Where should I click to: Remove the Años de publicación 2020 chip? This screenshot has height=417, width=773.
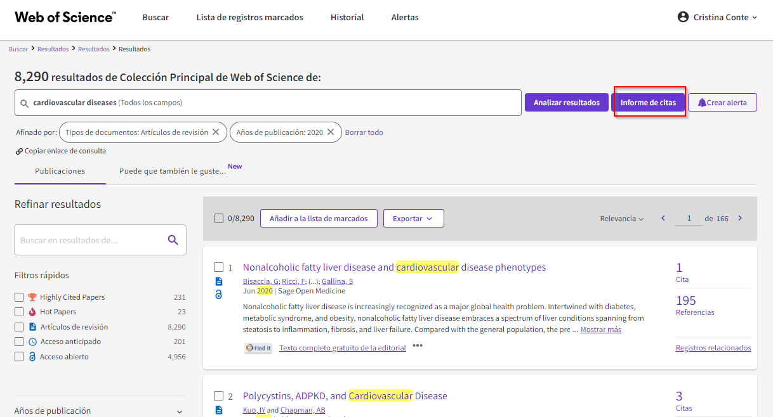(x=331, y=132)
